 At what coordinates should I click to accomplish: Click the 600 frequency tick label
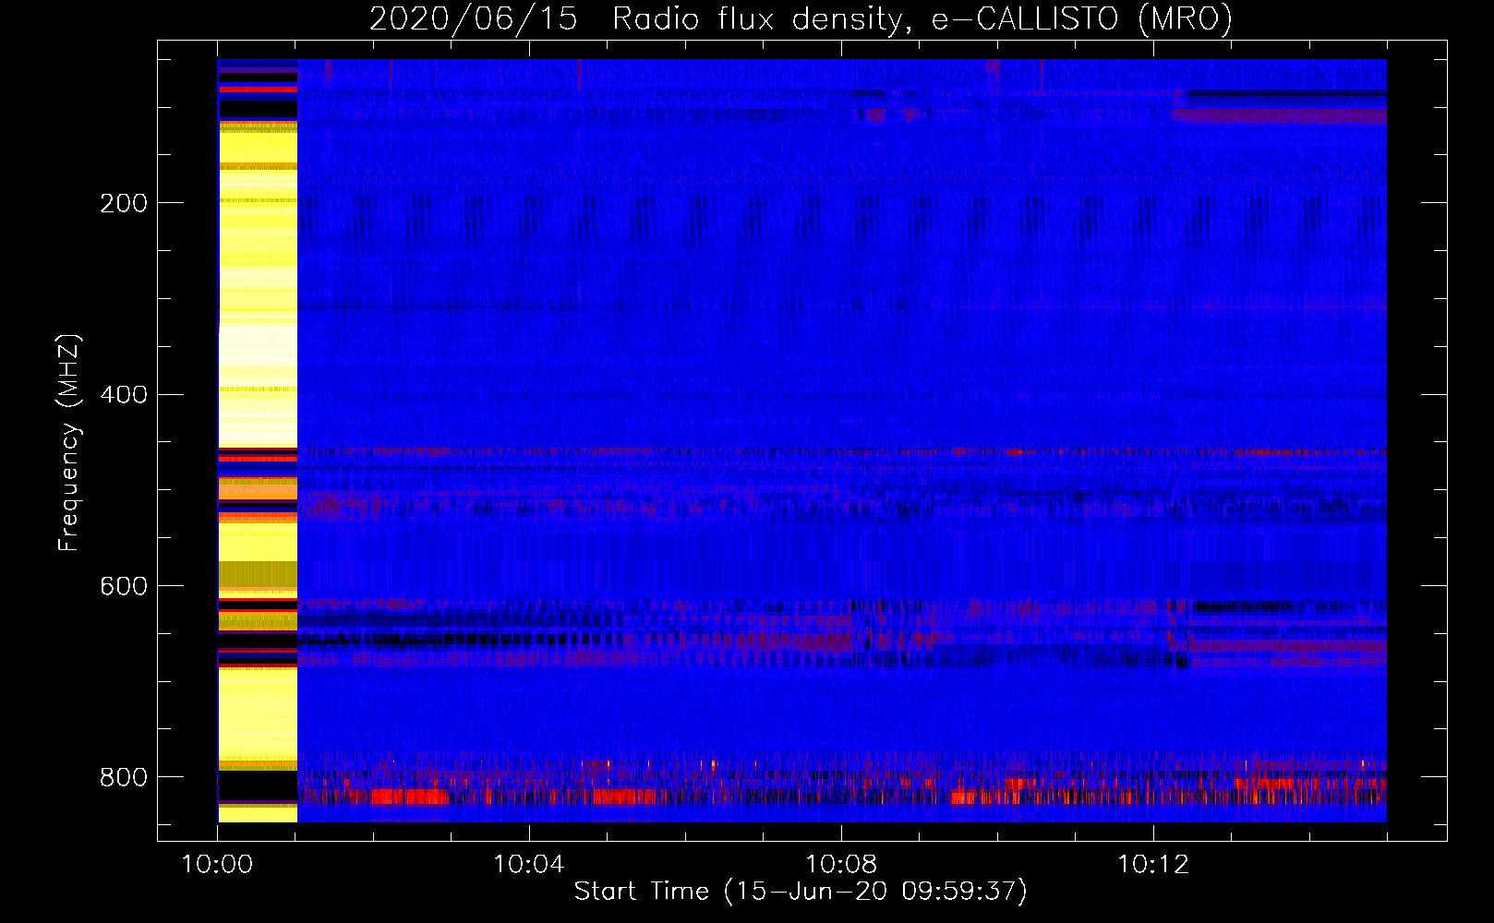click(x=123, y=587)
